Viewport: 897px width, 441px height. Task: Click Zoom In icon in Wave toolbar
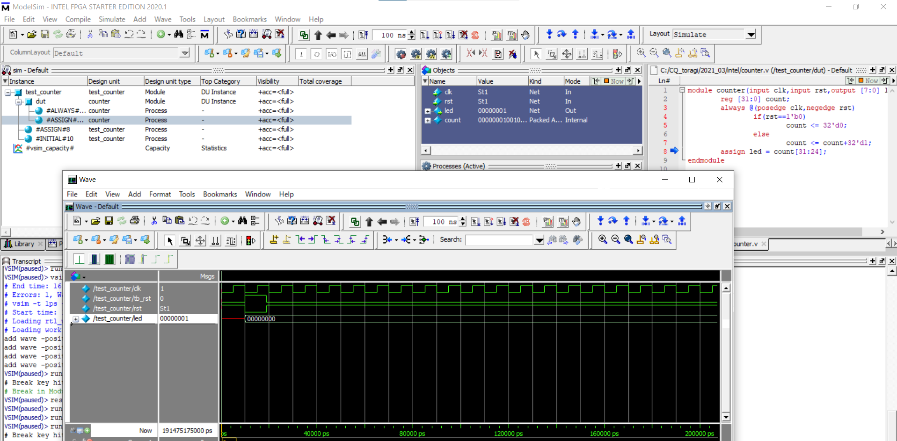[603, 240]
